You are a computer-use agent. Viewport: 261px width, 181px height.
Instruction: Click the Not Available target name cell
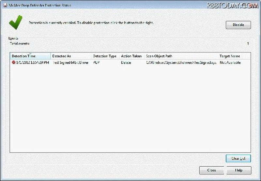coord(230,63)
